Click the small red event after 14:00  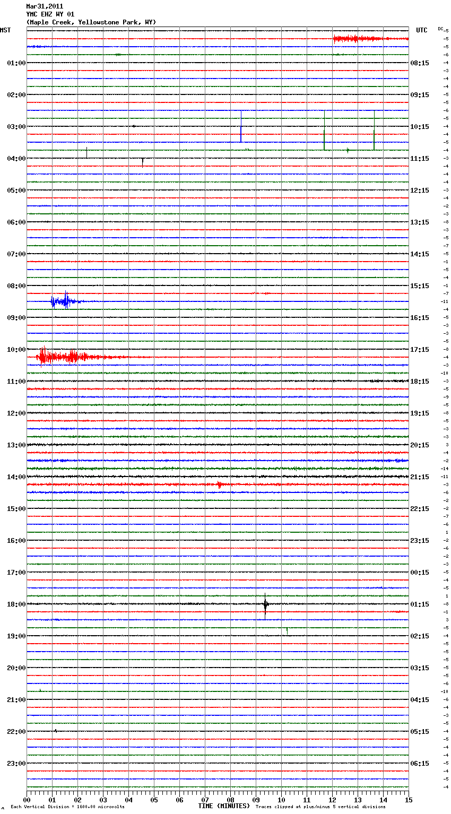[220, 484]
